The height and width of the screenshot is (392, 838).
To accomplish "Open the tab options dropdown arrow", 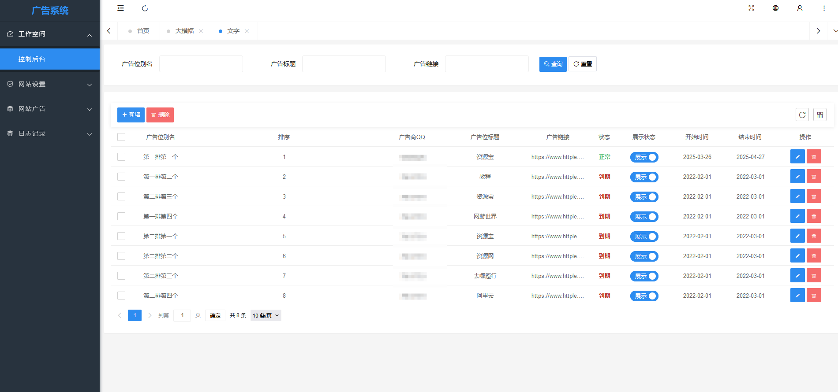I will (835, 31).
